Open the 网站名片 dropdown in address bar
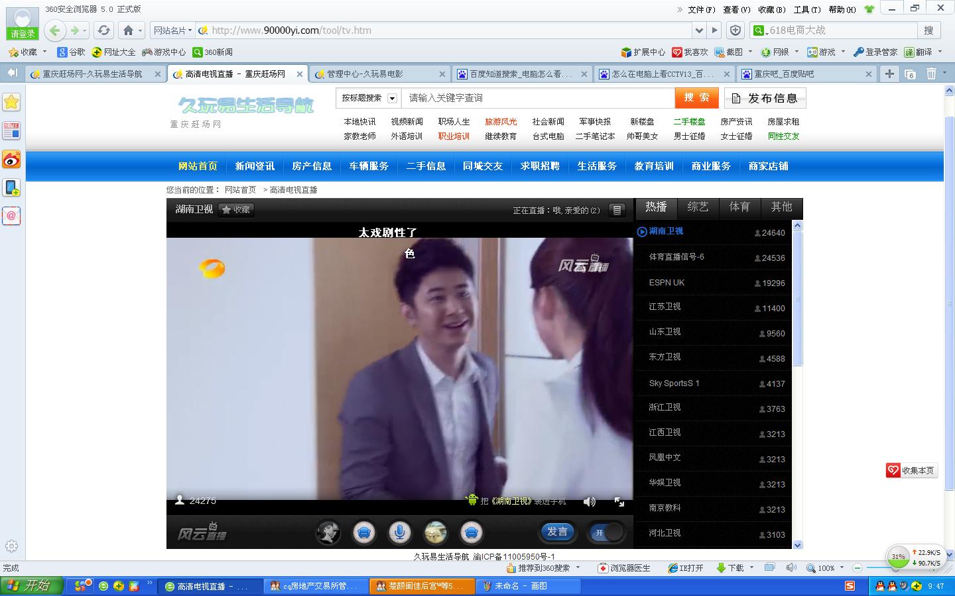Image resolution: width=955 pixels, height=596 pixels. tap(172, 30)
